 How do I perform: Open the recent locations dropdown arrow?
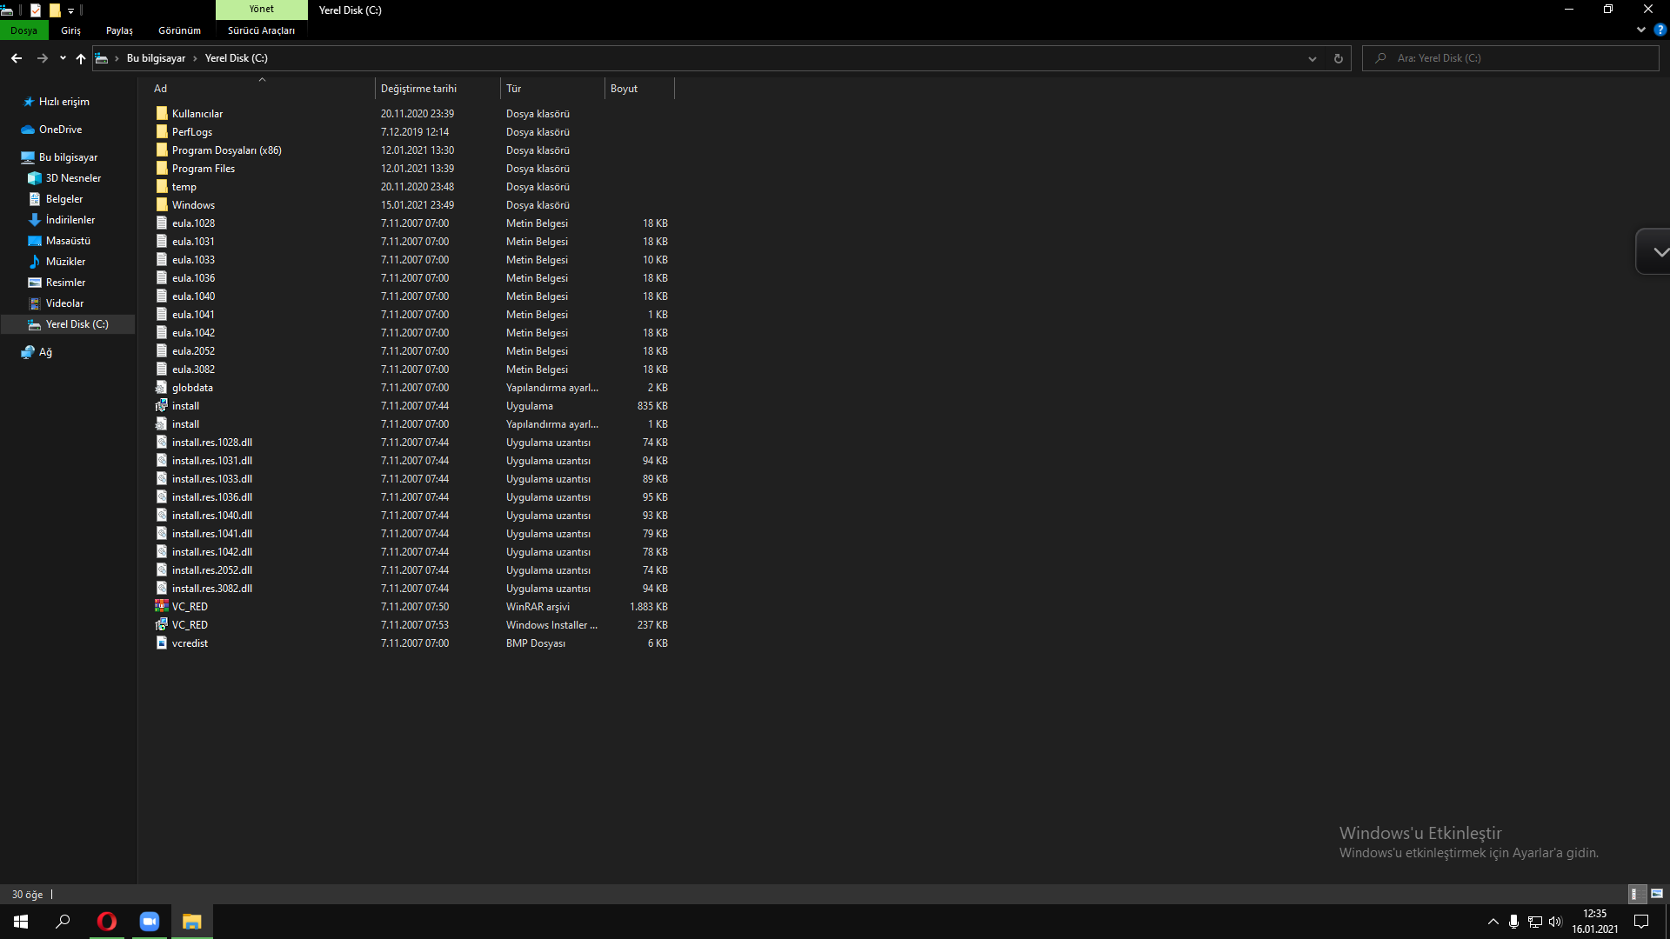coord(63,58)
